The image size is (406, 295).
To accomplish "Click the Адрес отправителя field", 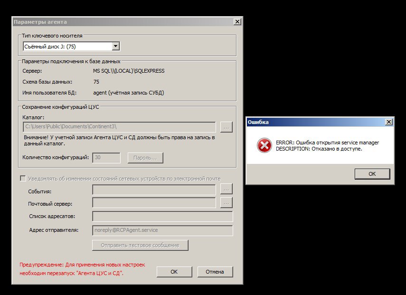I will [x=162, y=230].
